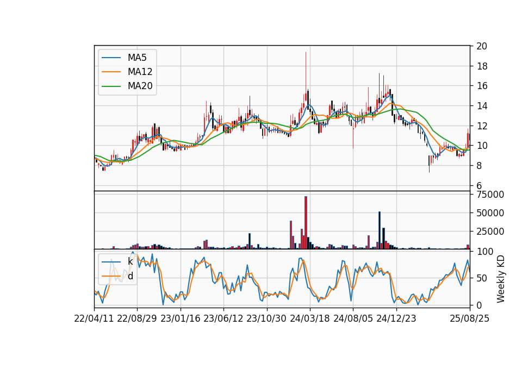The height and width of the screenshot is (375, 522).
Task: Click the KD axis value 50
Action: coord(482,278)
